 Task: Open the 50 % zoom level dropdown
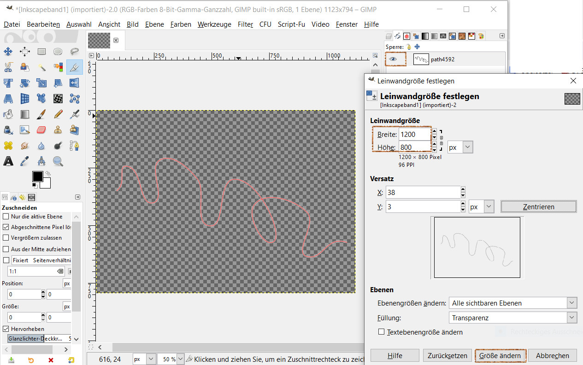[x=180, y=359]
